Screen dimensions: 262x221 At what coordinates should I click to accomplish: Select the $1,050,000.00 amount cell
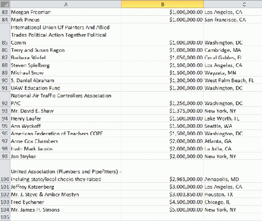click(x=162, y=58)
